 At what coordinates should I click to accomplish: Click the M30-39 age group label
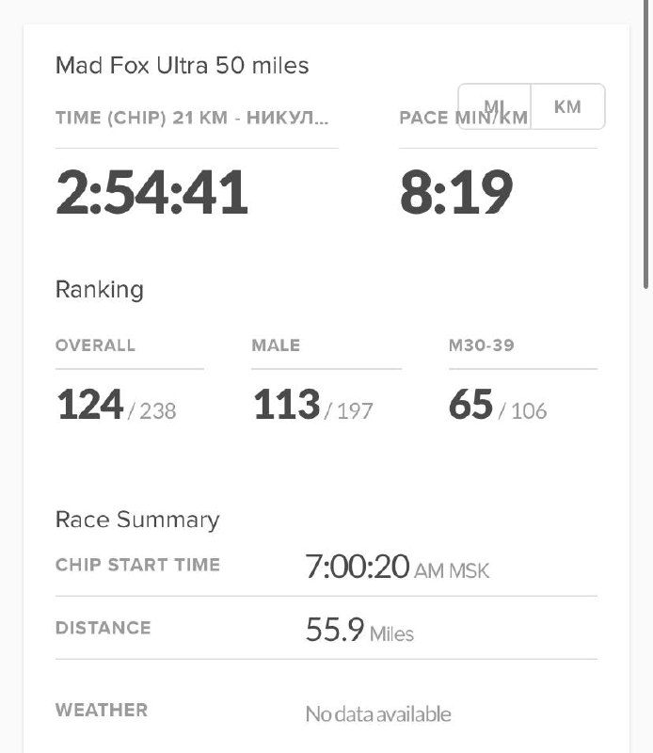pos(482,345)
